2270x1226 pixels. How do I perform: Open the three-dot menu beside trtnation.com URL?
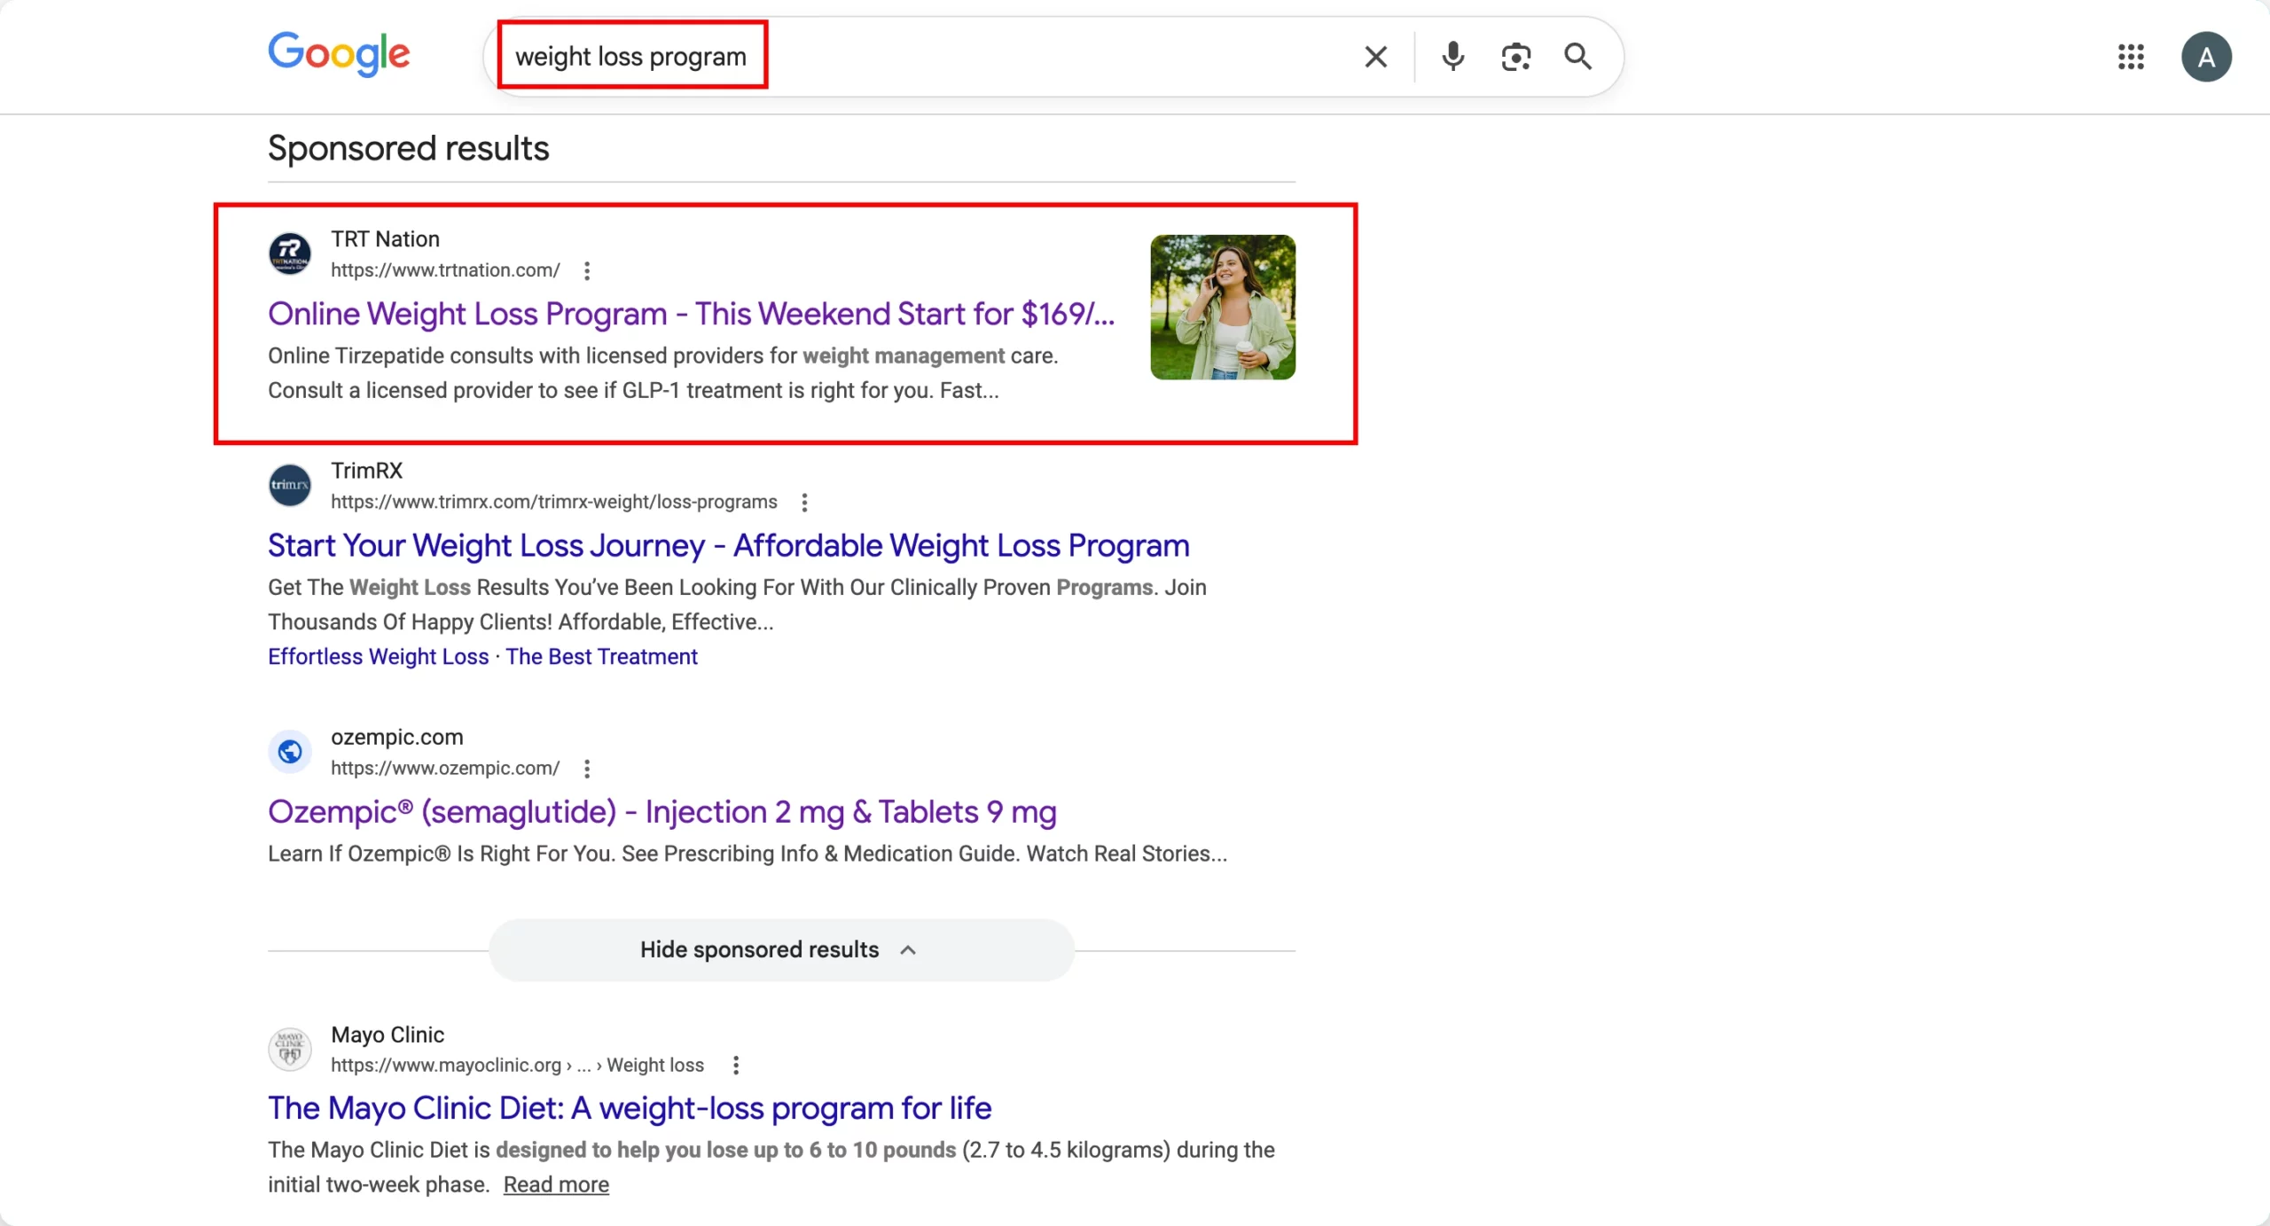click(587, 270)
